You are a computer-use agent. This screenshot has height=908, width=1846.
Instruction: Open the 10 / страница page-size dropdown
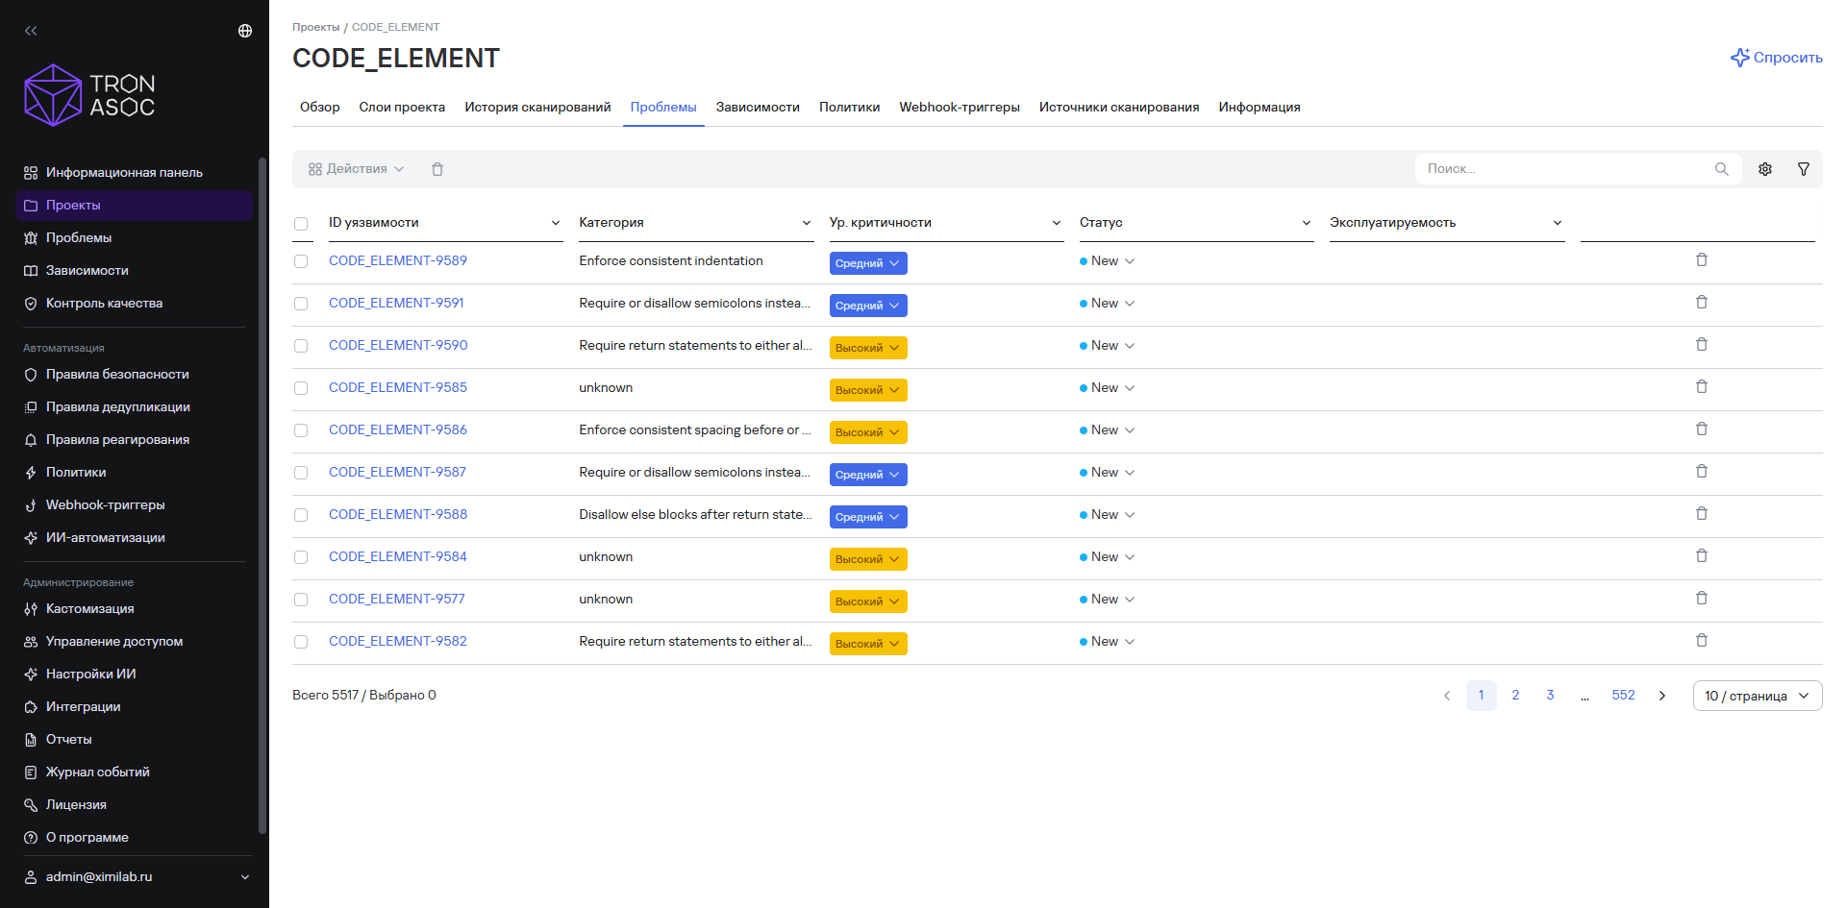click(1758, 696)
